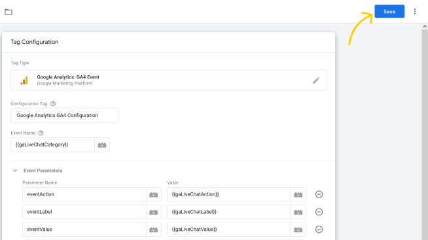
Task: Remove the eventAction parameter row
Action: click(319, 194)
